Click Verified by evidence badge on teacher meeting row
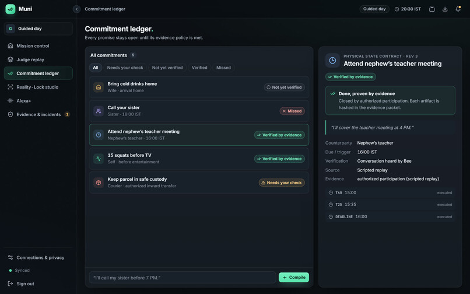 click(279, 135)
